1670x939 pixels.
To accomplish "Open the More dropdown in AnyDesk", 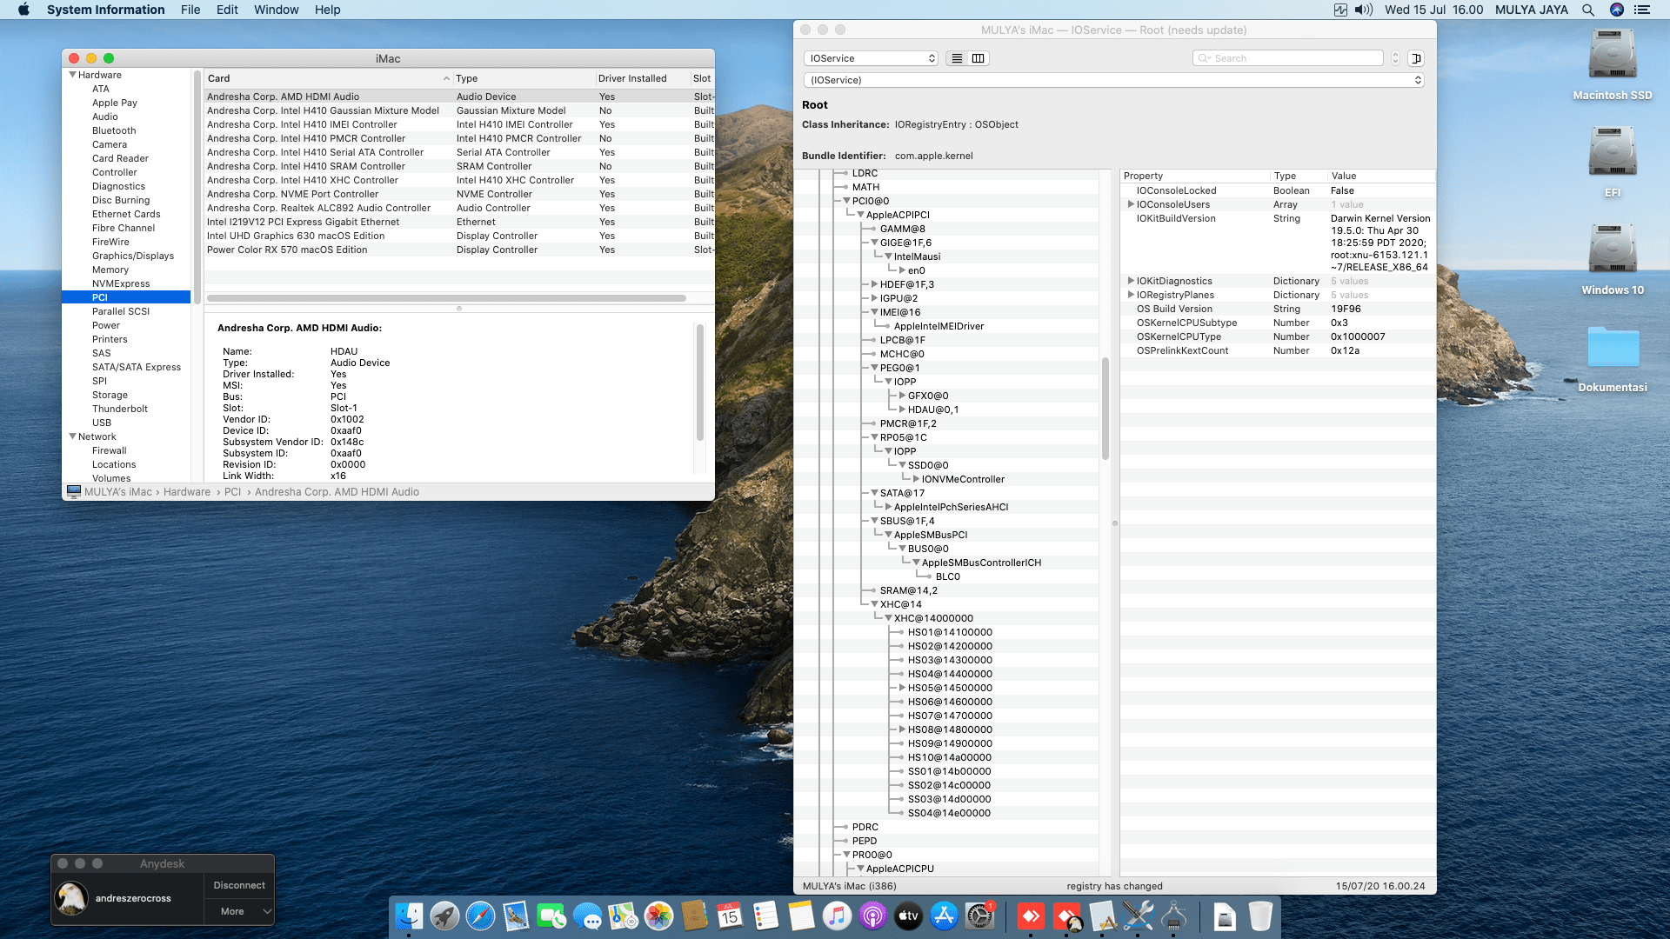I will point(239,911).
